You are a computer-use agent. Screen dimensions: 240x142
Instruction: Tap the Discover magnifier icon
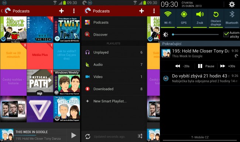click(87, 34)
